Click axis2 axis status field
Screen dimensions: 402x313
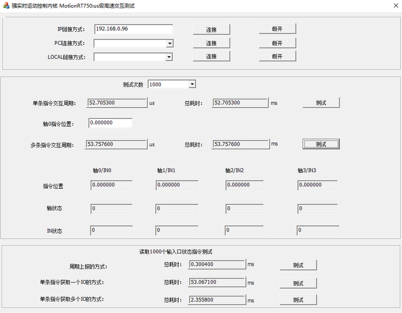[245, 209]
